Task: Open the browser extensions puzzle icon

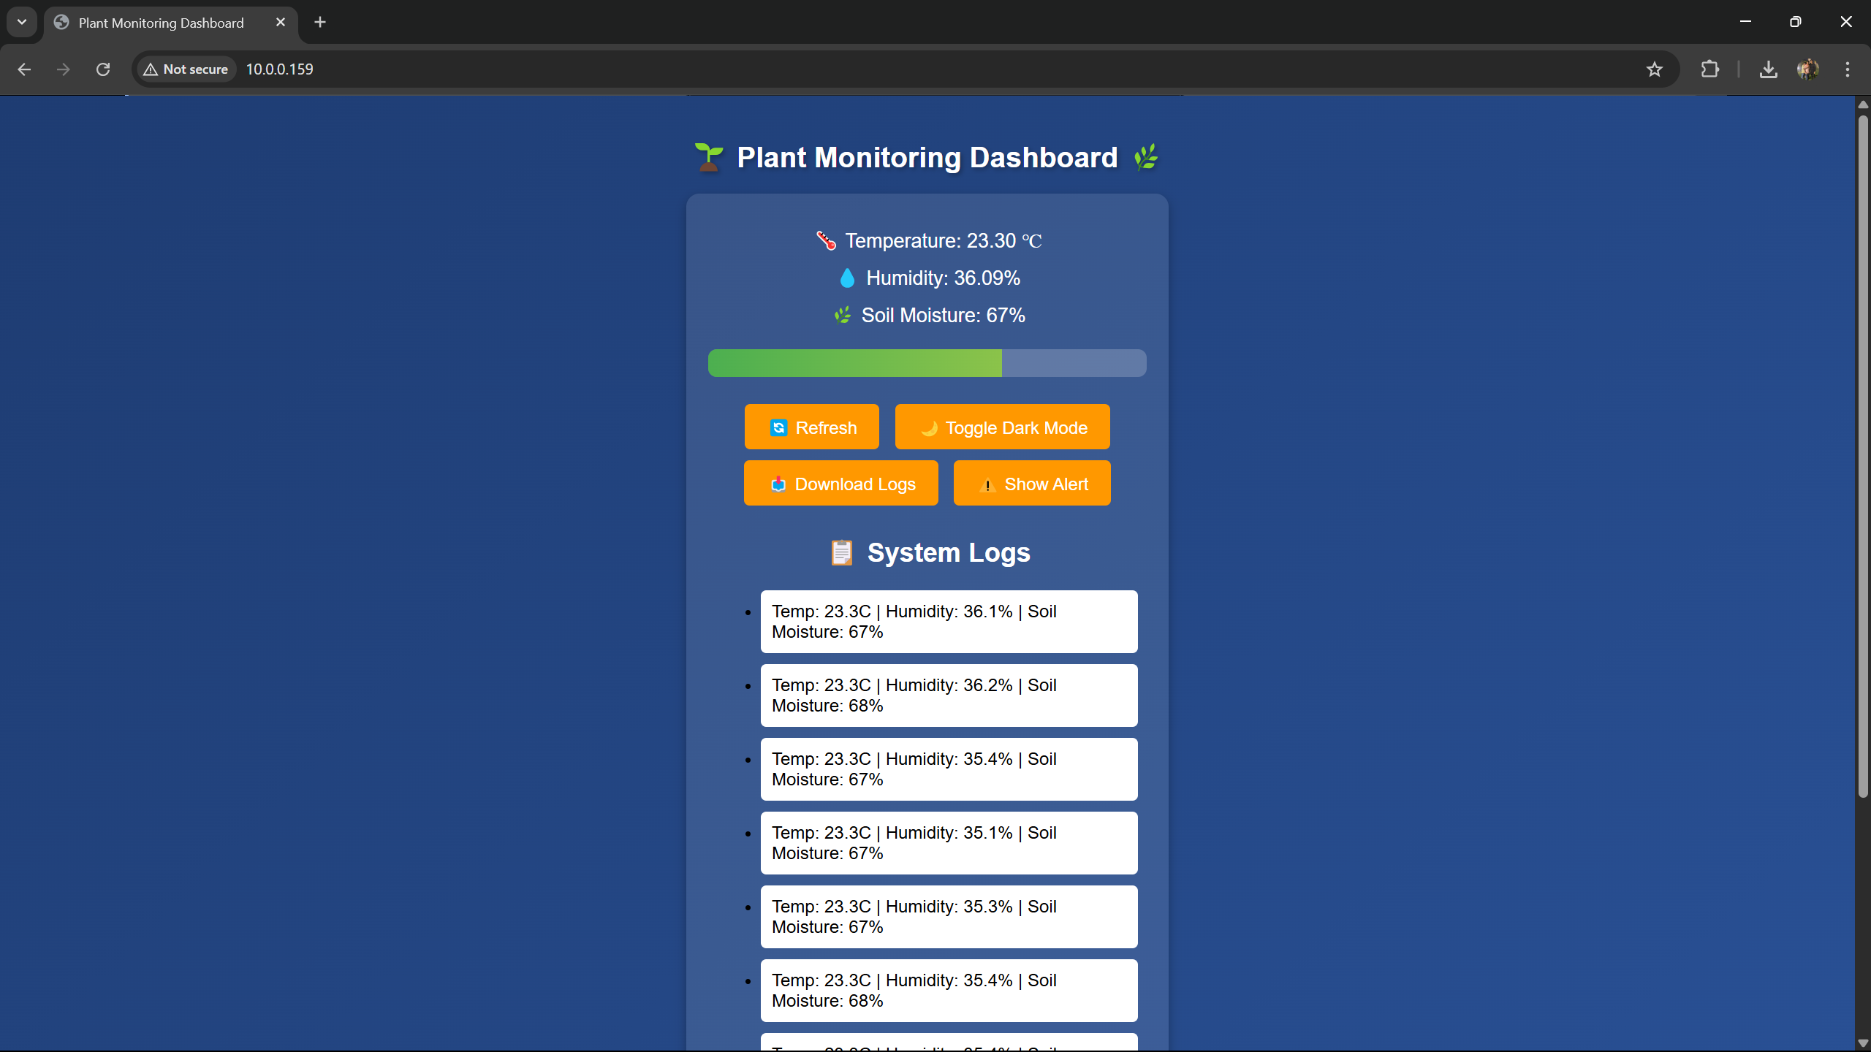Action: click(x=1709, y=69)
